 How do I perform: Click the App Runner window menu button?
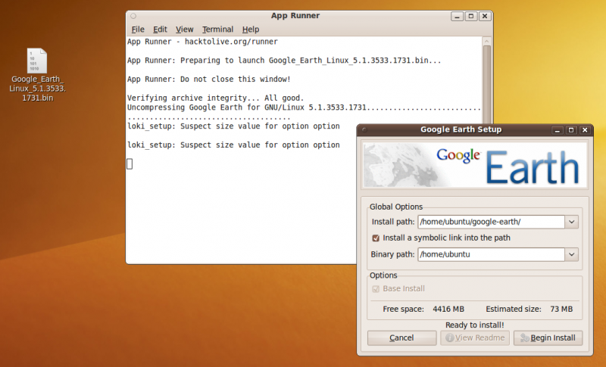pyautogui.click(x=133, y=16)
